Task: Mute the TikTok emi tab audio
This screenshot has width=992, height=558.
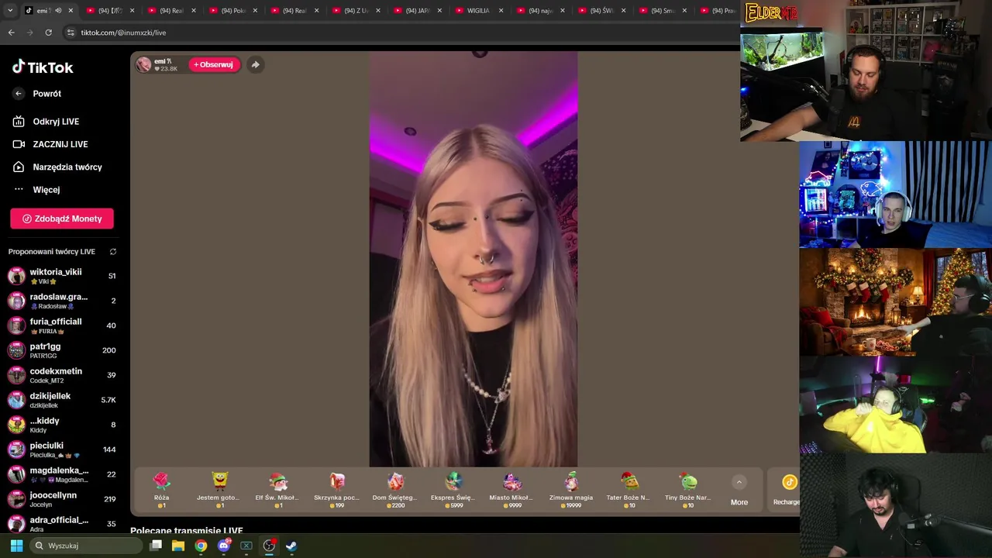Action: tap(58, 10)
